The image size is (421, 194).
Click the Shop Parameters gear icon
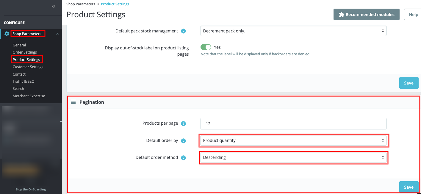[x=7, y=34]
